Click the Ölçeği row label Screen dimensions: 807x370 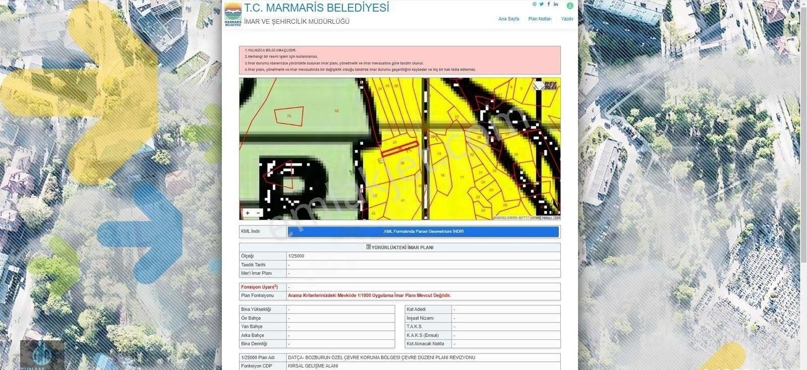[x=248, y=256]
